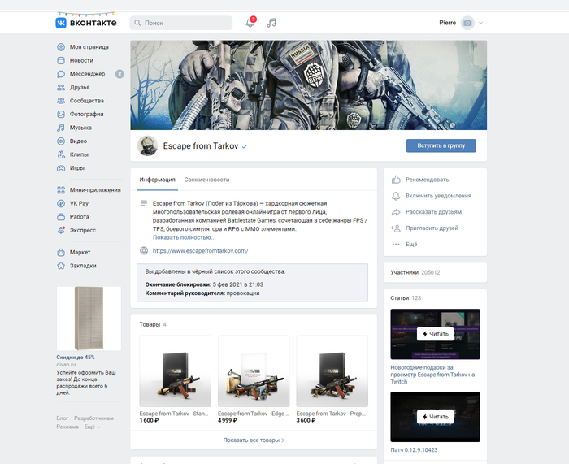Click the verified checkmark beside group name
Screen dimensions: 569x464
(244, 146)
